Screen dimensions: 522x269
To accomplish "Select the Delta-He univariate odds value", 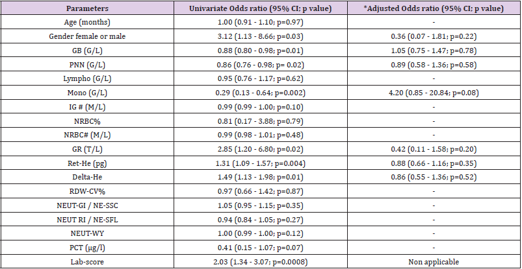I will coord(260,178).
